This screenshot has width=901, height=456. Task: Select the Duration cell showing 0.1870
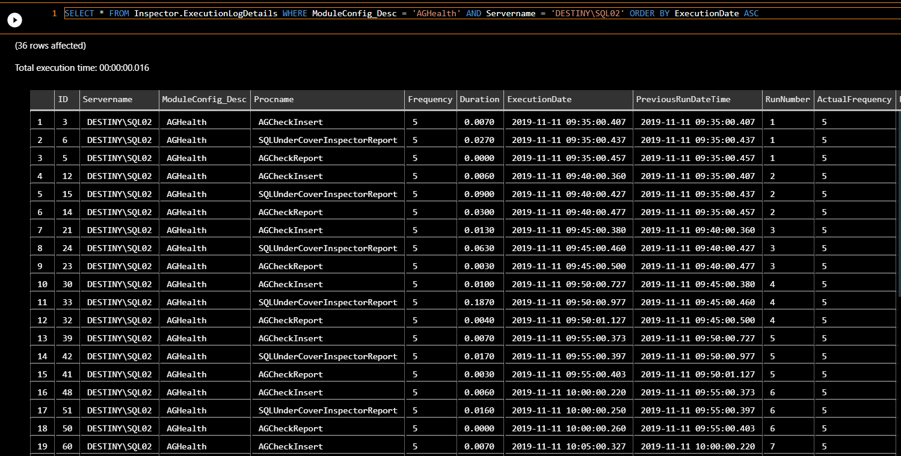click(x=479, y=303)
